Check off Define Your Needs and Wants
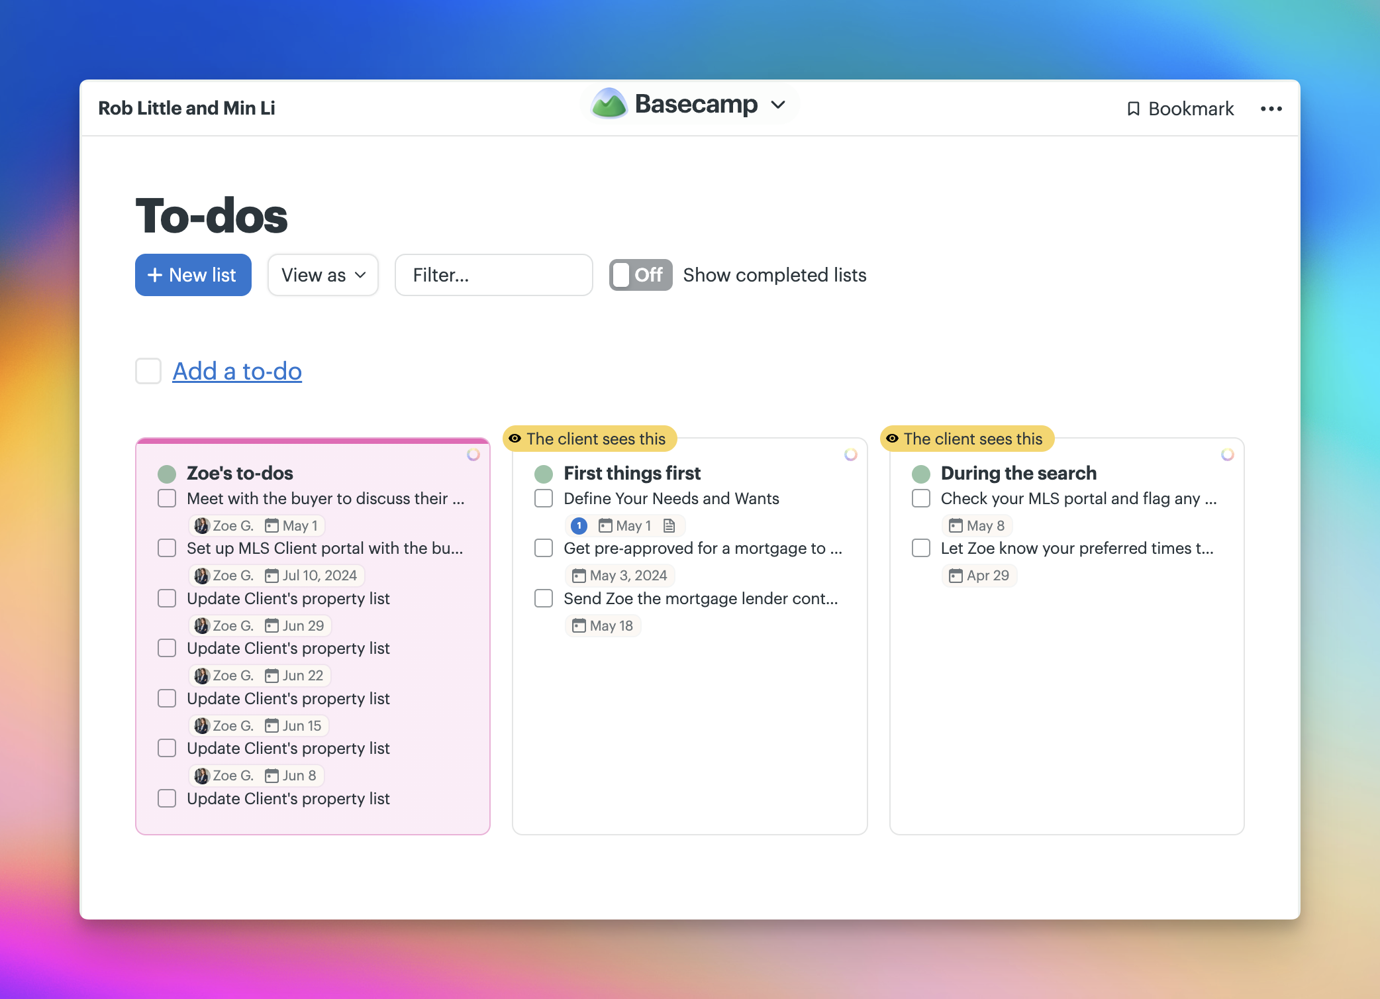 (544, 498)
